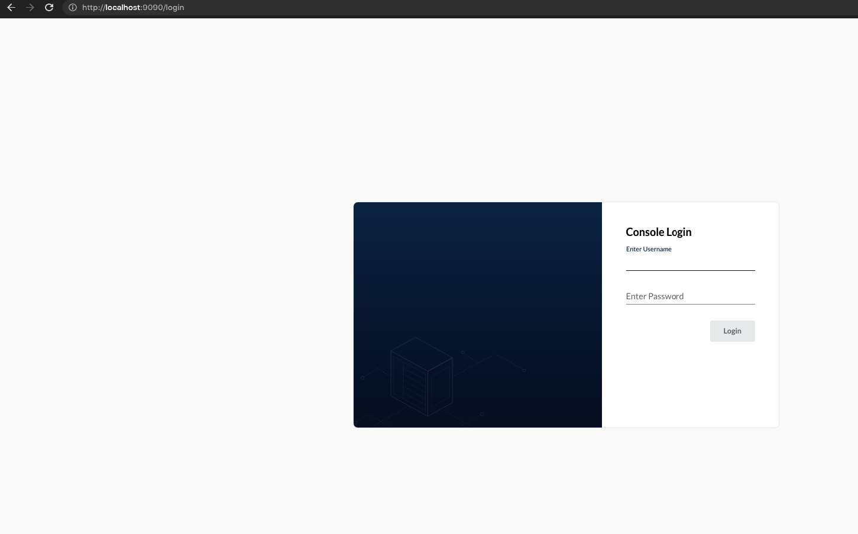Select the localhost:9090/login address bar URL

(133, 8)
